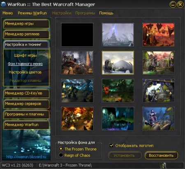Pick the red sky floating rocks thumbnail
The width and height of the screenshot is (185, 169).
tap(158, 35)
